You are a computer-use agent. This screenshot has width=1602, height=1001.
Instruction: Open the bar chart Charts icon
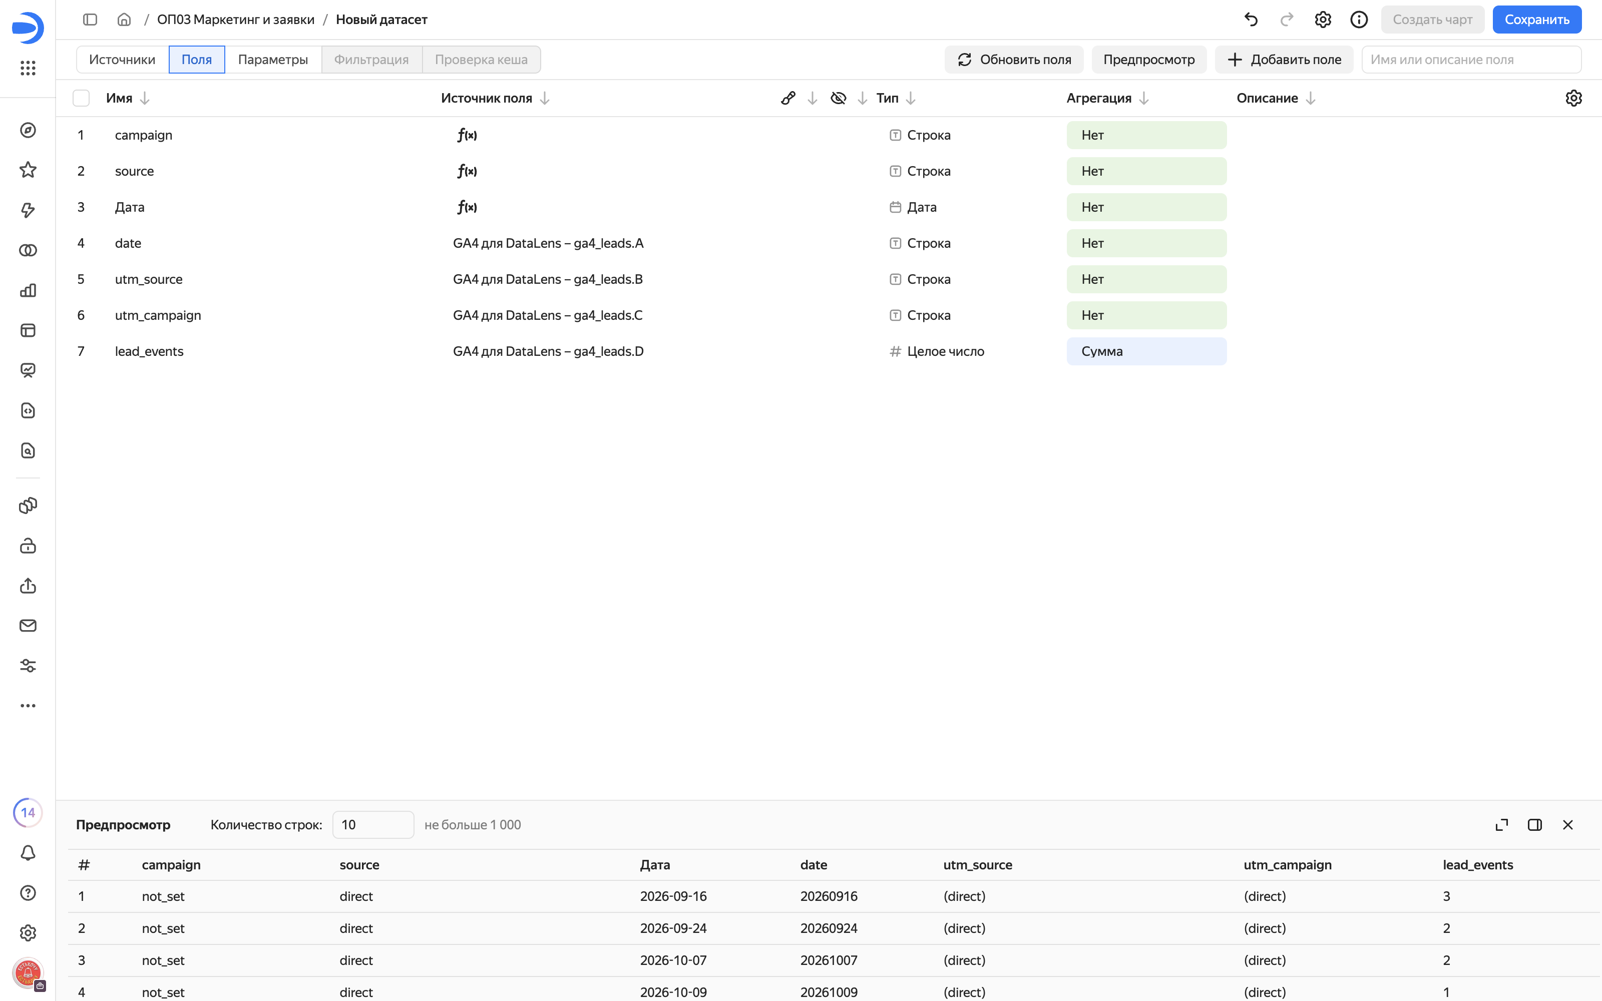point(28,291)
